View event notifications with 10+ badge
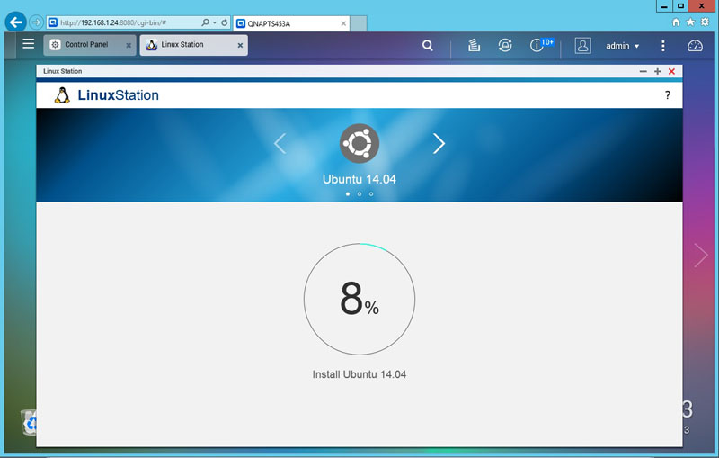Viewport: 719px width, 458px height. [539, 45]
